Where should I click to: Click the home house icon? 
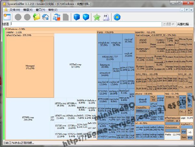[45, 17]
